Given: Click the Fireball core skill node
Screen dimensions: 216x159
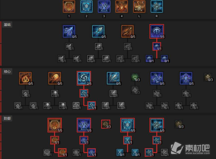Looking at the screenshot, I should click(x=55, y=78).
